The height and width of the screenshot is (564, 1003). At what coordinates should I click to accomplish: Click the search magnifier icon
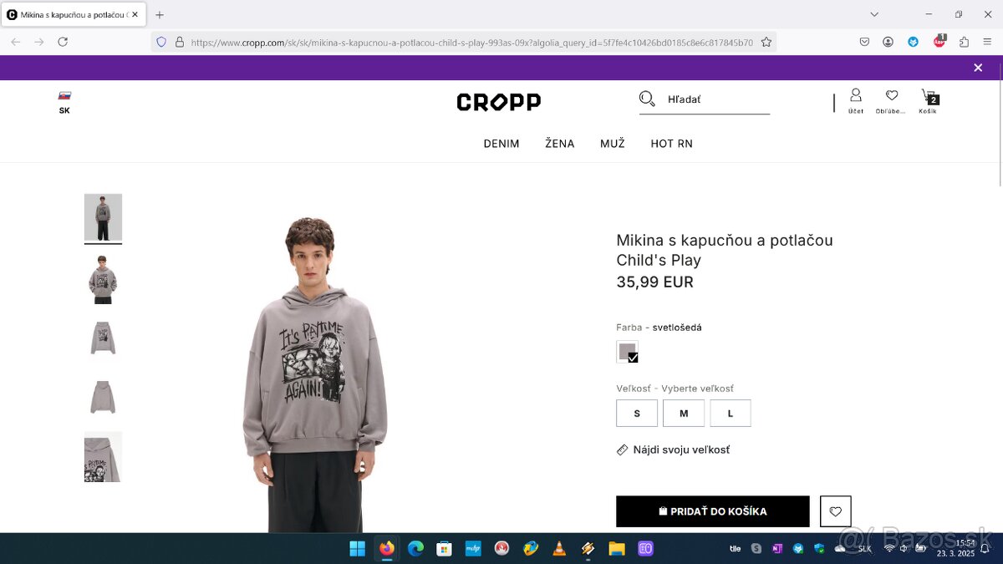click(x=647, y=99)
